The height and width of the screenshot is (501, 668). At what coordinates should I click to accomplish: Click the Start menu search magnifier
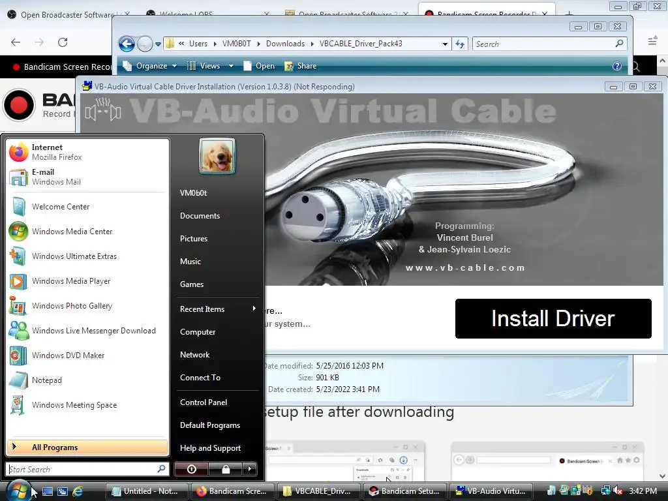[x=162, y=469]
